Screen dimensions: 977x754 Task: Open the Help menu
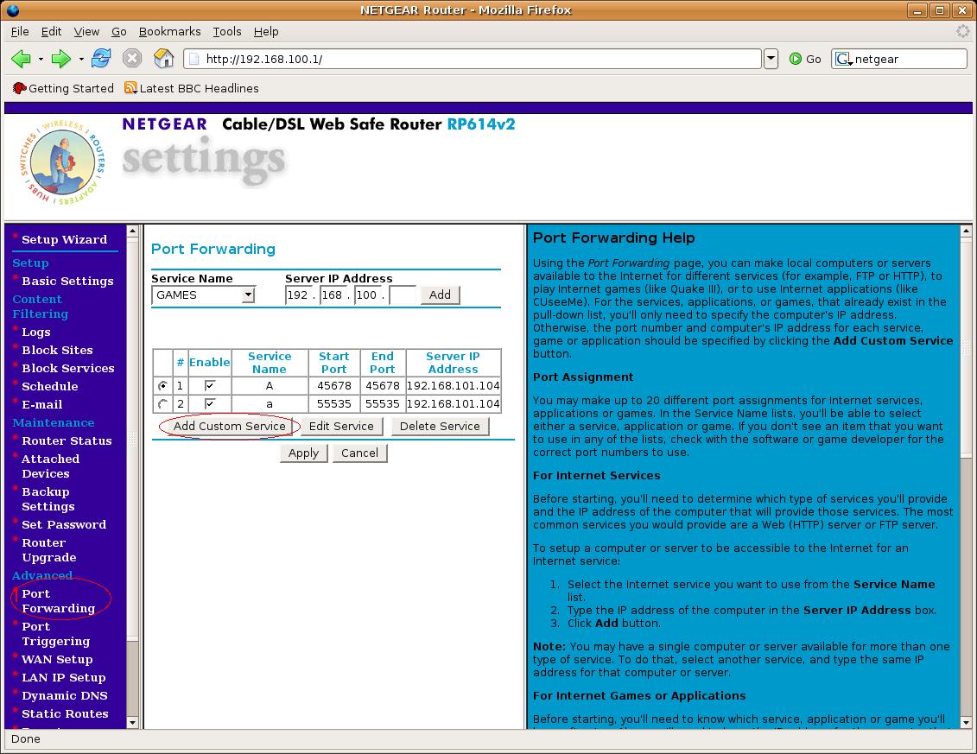(266, 32)
